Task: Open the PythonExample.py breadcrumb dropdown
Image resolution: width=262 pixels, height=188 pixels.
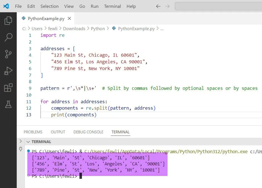Action: 136,28
